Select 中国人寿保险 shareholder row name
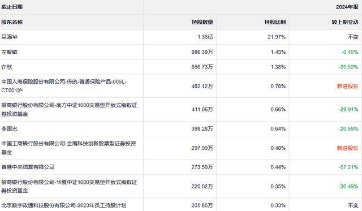Screen dimensions: 362x211 click(64, 86)
